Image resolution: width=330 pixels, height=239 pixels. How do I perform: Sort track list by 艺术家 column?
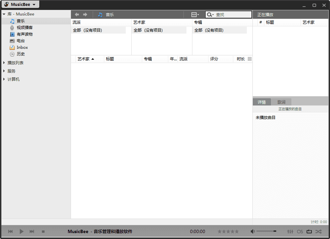tap(90, 59)
